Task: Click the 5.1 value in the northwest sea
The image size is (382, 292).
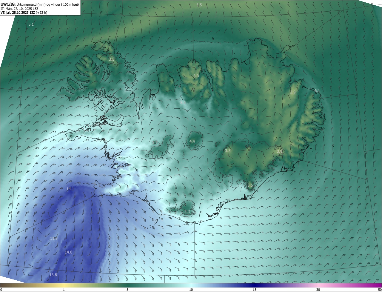Action: [x=31, y=24]
